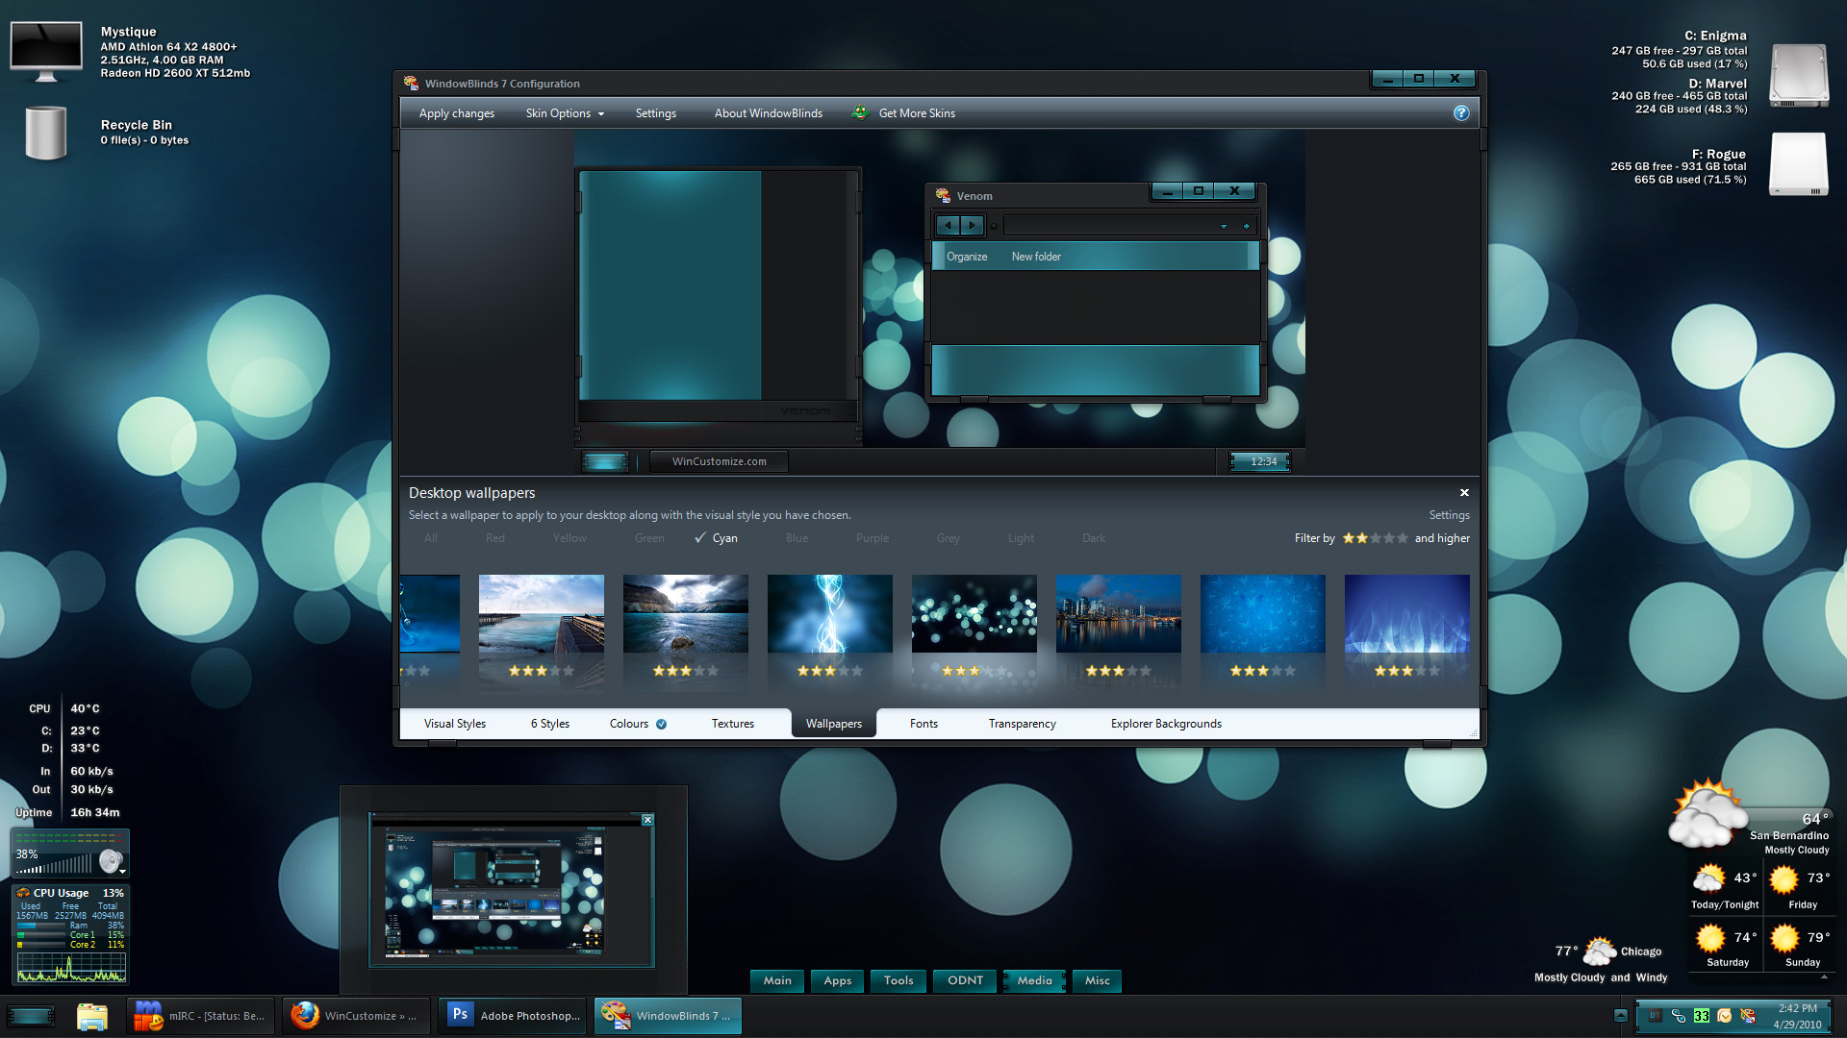The image size is (1847, 1038).
Task: Expand the weather gadget bottom arrow
Action: pyautogui.click(x=1824, y=976)
